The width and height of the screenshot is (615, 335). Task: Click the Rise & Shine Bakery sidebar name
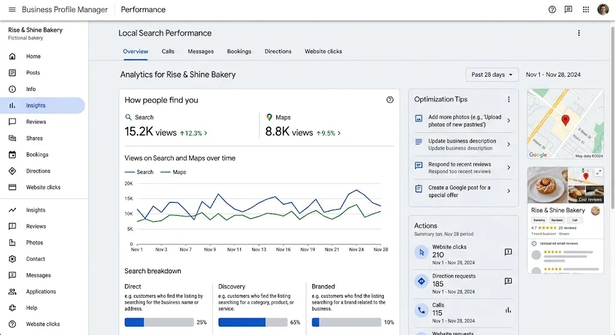(35, 30)
